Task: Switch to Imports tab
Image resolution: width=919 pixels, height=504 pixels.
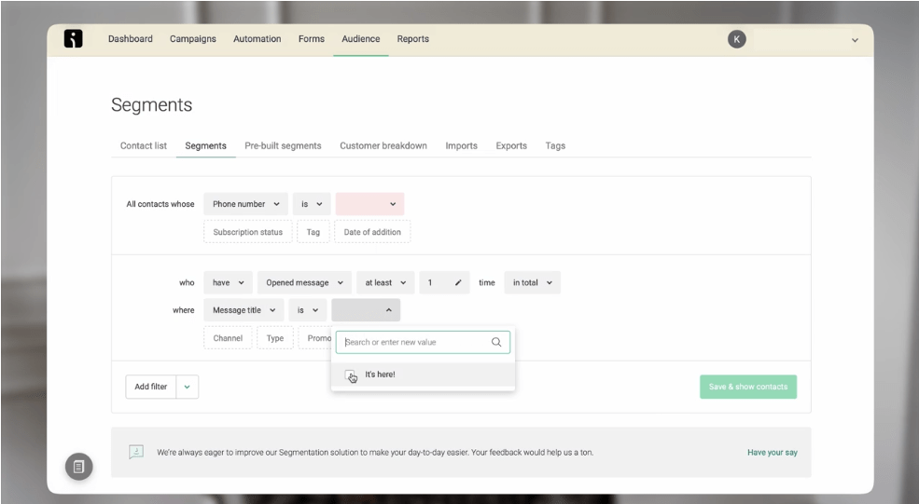Action: pos(461,145)
